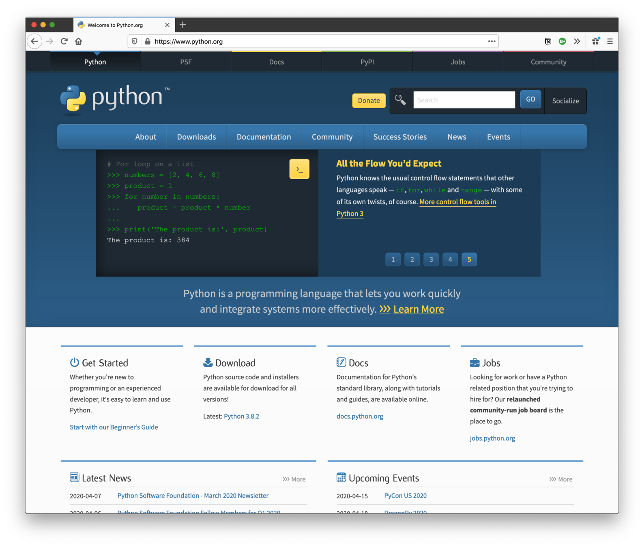The image size is (644, 547).
Task: Click the Learn More link
Action: point(419,309)
